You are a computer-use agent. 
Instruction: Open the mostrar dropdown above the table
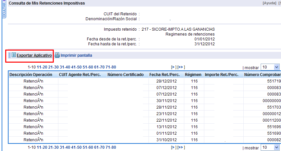click(270, 67)
